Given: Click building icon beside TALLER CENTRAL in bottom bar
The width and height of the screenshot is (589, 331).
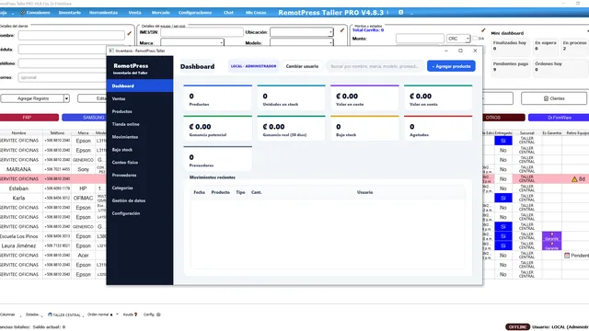Looking at the screenshot, I should 50,314.
